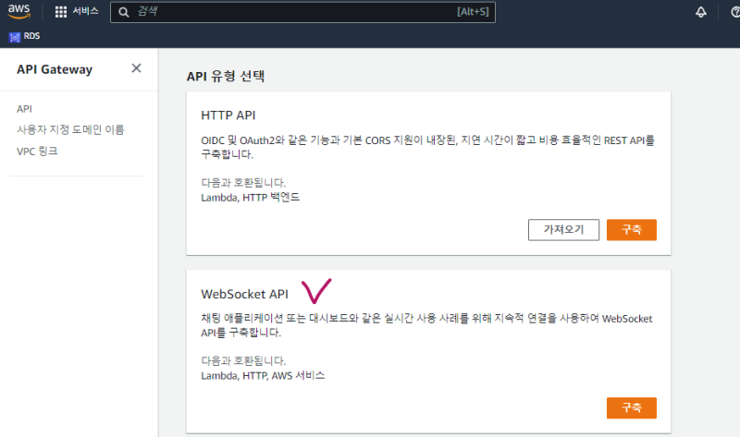Click the search magnifier icon
The image size is (740, 437).
pyautogui.click(x=124, y=12)
